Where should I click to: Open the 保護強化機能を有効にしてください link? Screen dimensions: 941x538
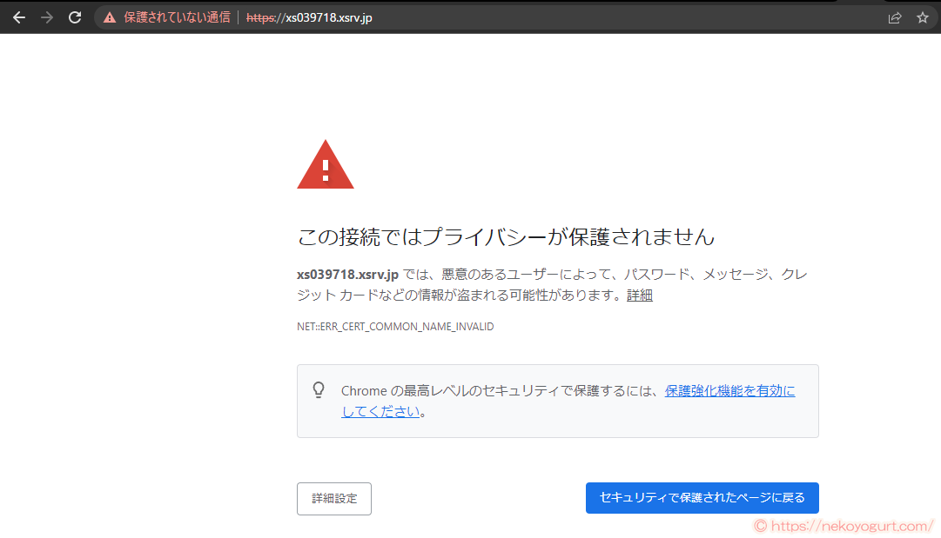pos(729,390)
